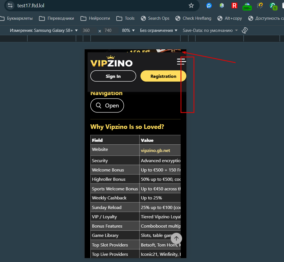Click the Highroller Bonus table cell
284x262 pixels.
tap(115, 179)
